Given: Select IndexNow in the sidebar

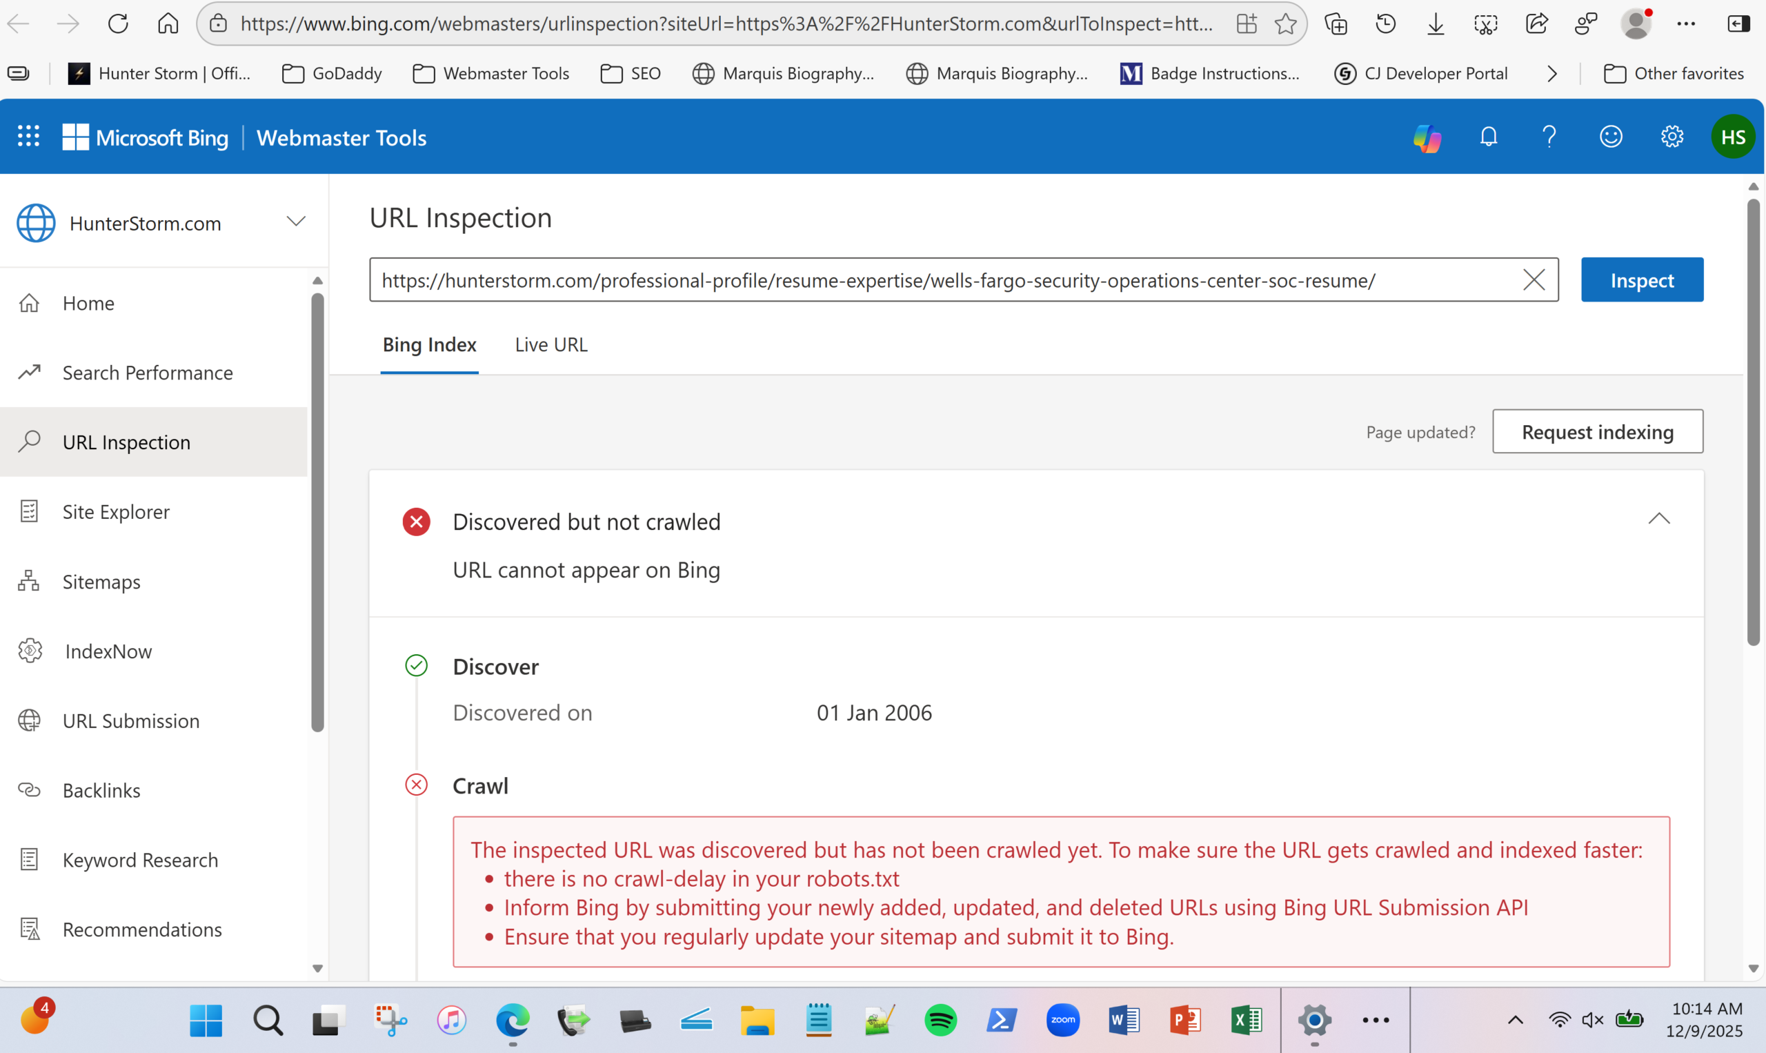Looking at the screenshot, I should click(108, 651).
